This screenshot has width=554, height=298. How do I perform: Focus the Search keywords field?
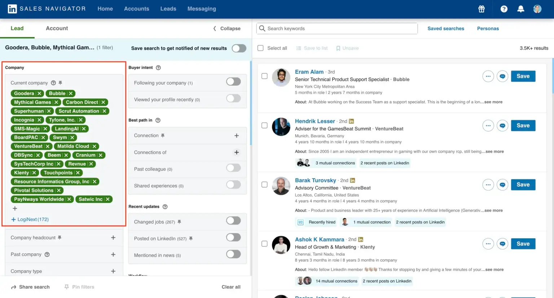click(337, 28)
